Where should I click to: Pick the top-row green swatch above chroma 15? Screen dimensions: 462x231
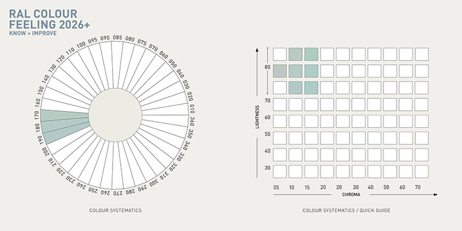[x=312, y=54]
